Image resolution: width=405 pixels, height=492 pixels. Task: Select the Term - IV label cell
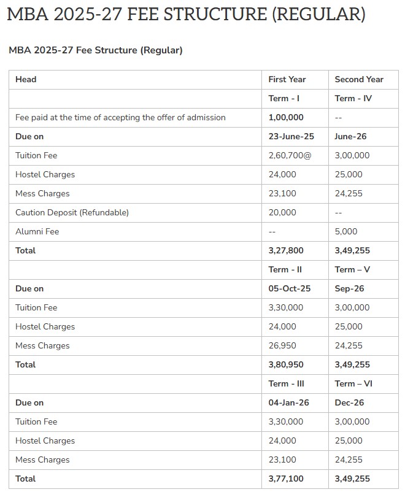coord(353,98)
